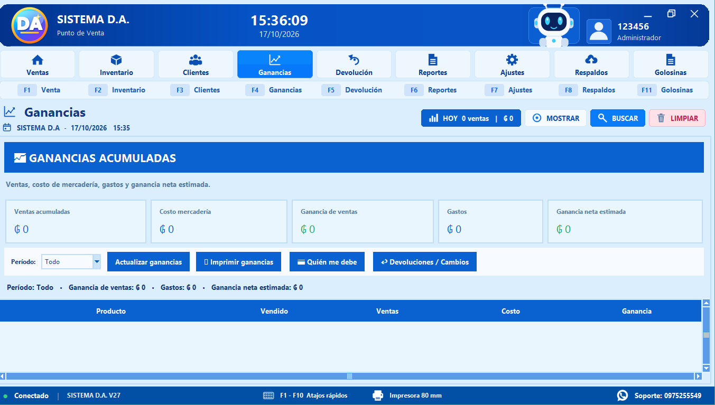715x405 pixels.
Task: Clear data with the LIMPIAR button
Action: click(677, 118)
